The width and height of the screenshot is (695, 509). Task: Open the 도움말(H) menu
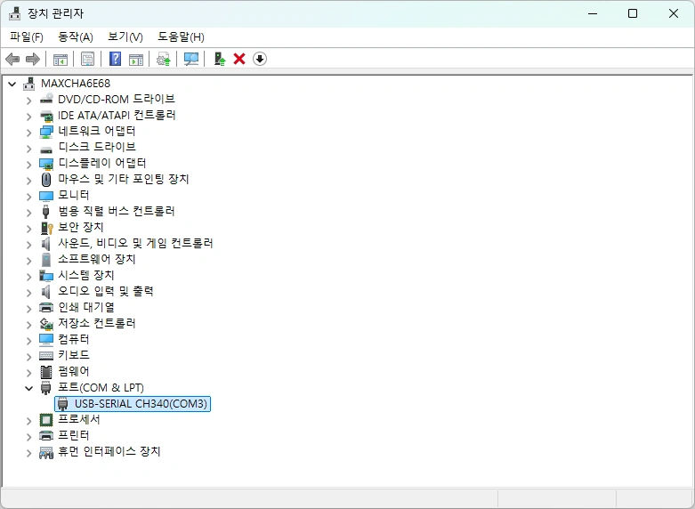(181, 36)
